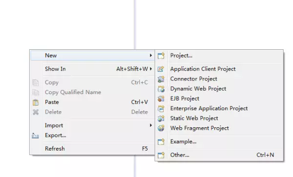Click the Enterprise Application Project icon

click(x=161, y=109)
